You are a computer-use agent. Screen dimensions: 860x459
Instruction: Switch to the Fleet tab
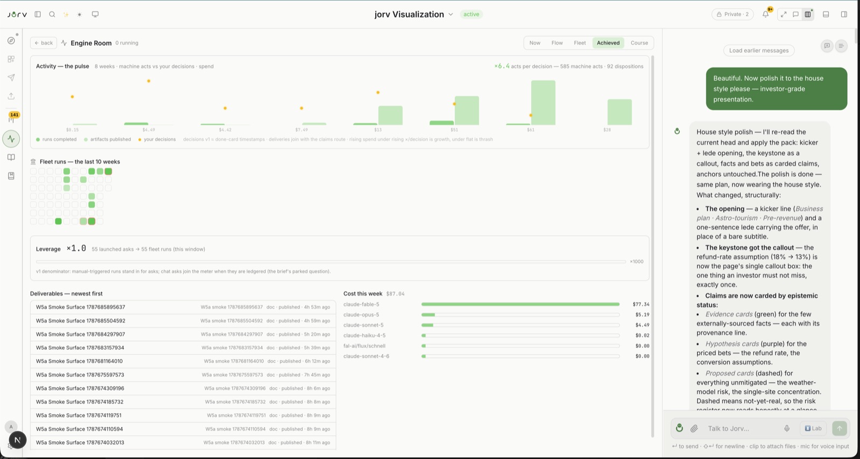(579, 43)
